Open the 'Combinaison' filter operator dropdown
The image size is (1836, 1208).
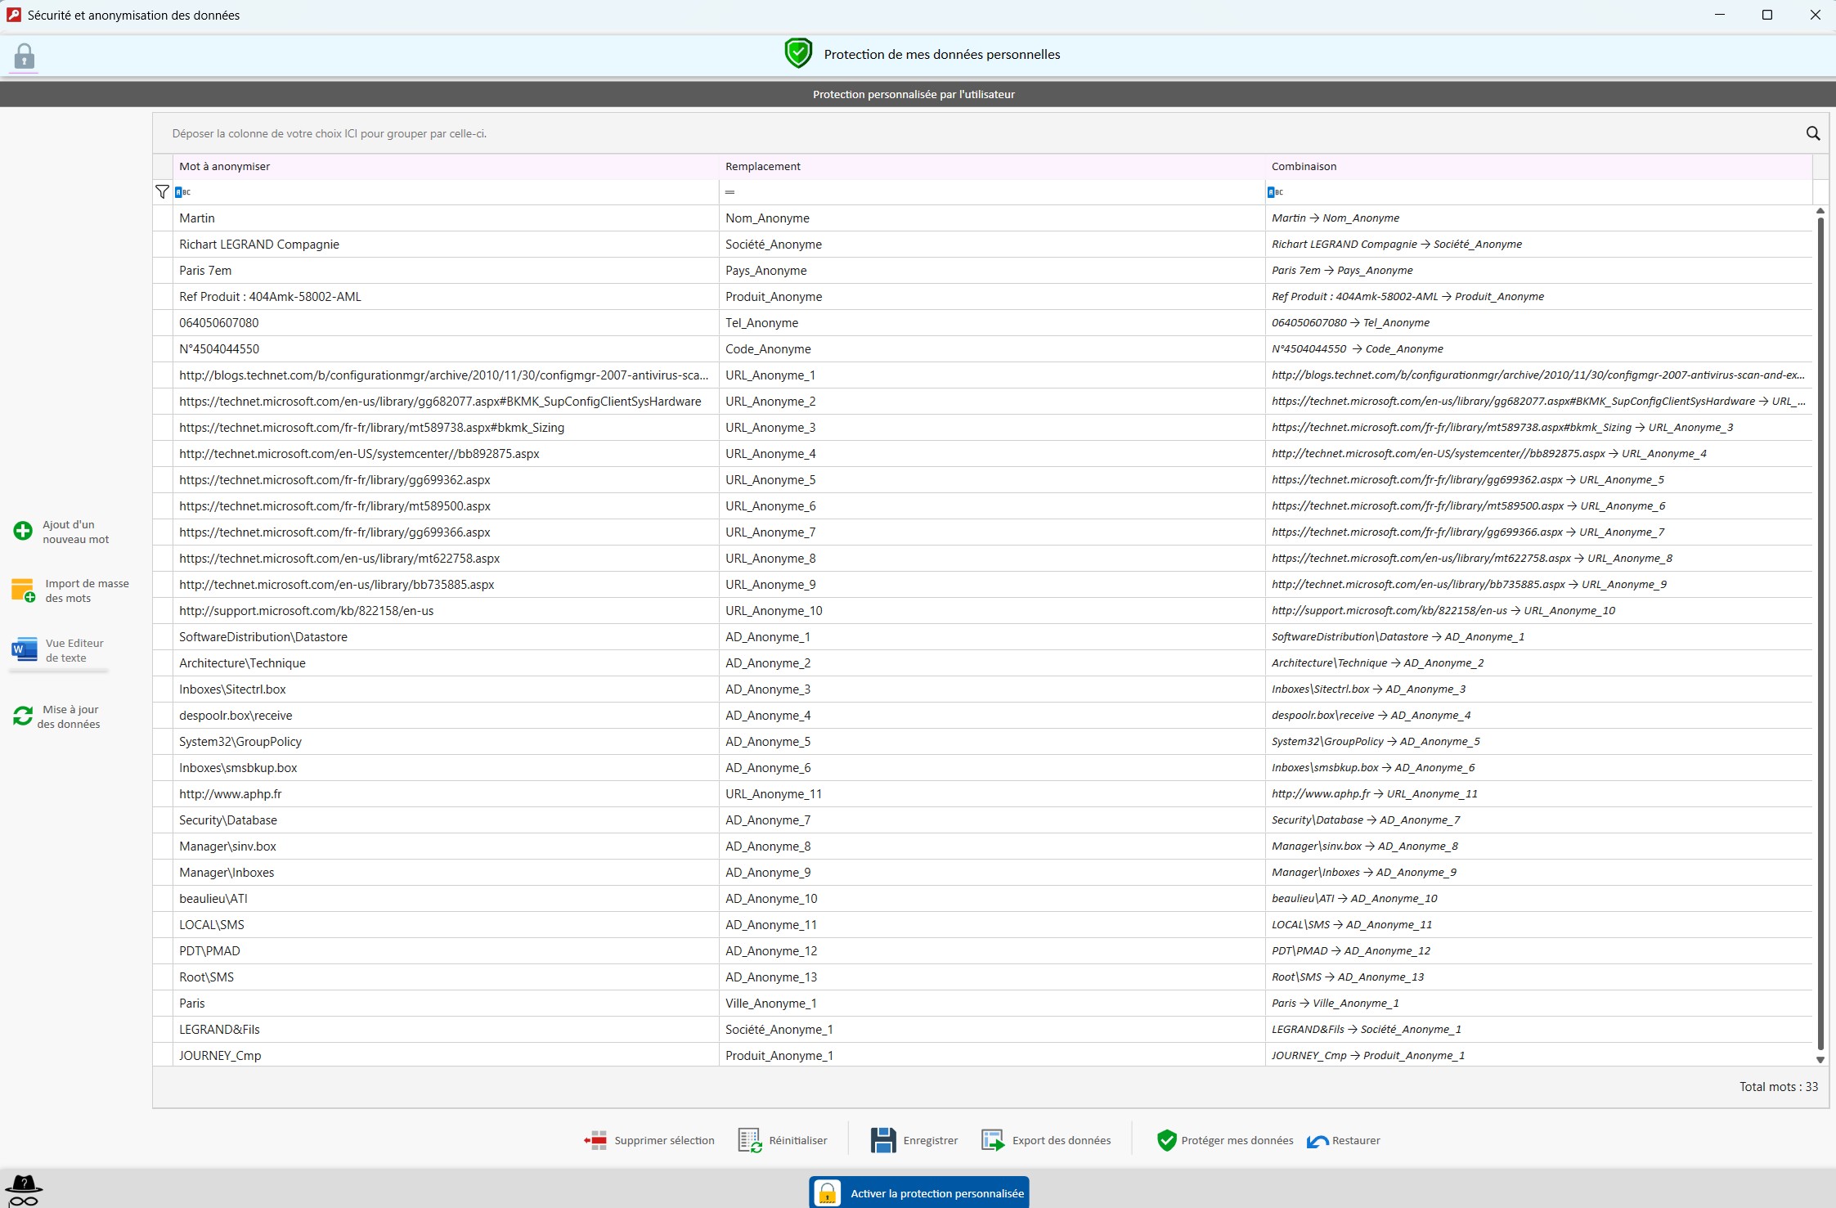tap(1275, 192)
